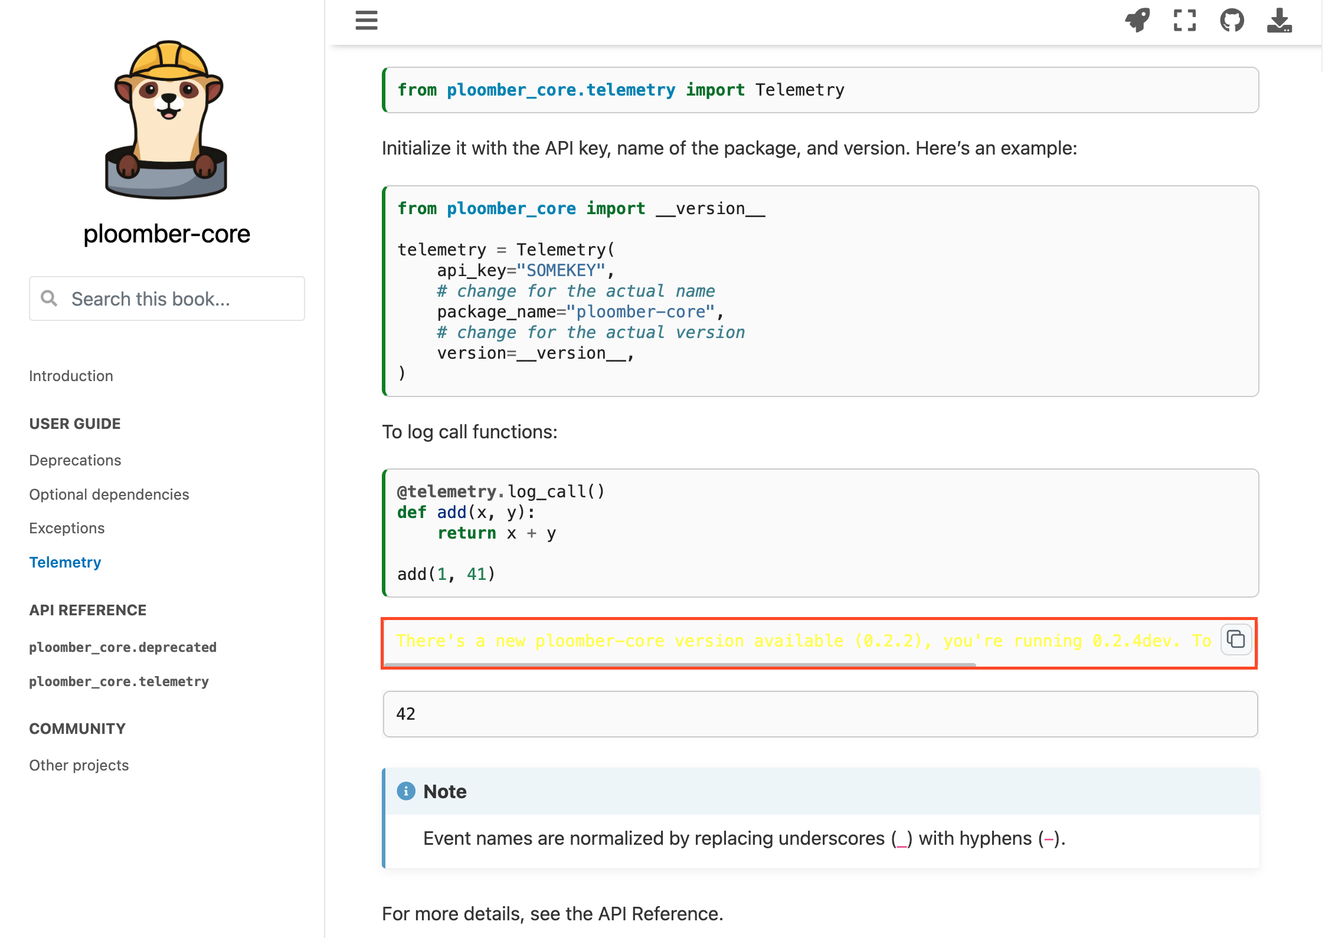This screenshot has height=938, width=1335.
Task: Click the rocket launch icon
Action: point(1138,20)
